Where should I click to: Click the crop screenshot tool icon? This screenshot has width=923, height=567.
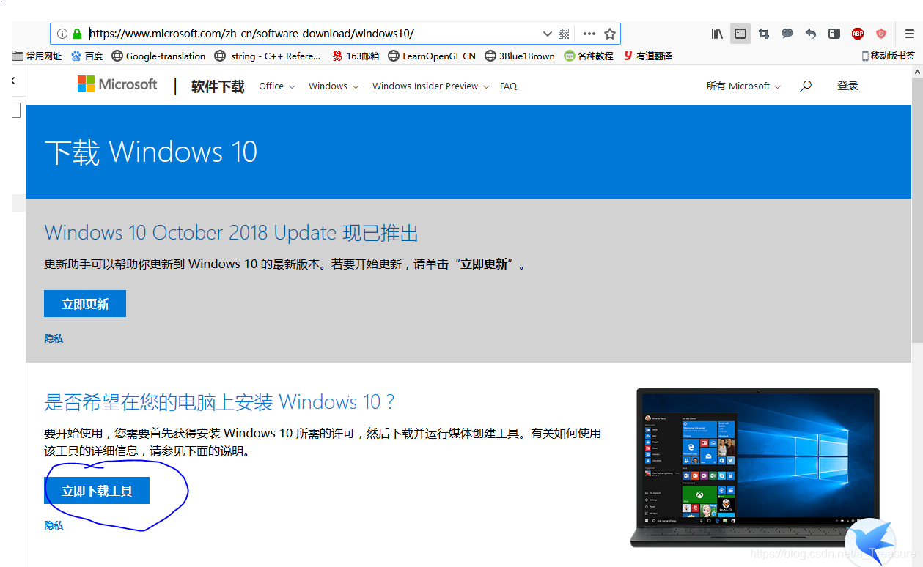[764, 34]
